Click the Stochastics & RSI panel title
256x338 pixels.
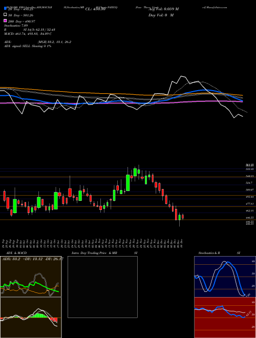[x=219, y=253]
